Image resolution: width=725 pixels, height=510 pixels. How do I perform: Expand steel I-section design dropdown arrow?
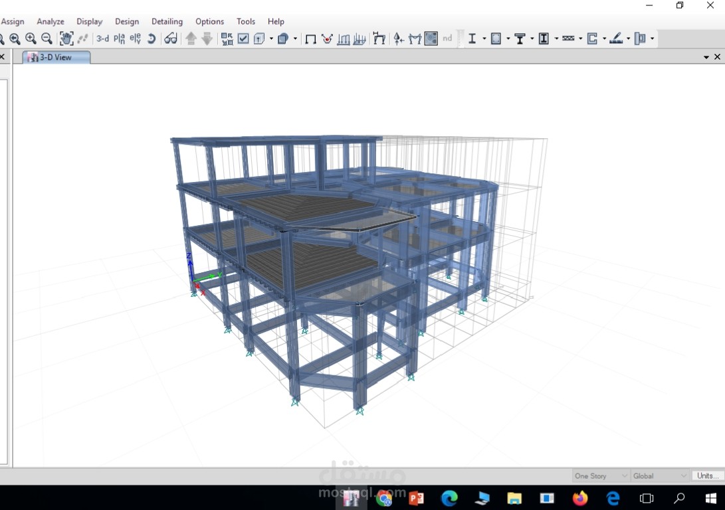(484, 39)
